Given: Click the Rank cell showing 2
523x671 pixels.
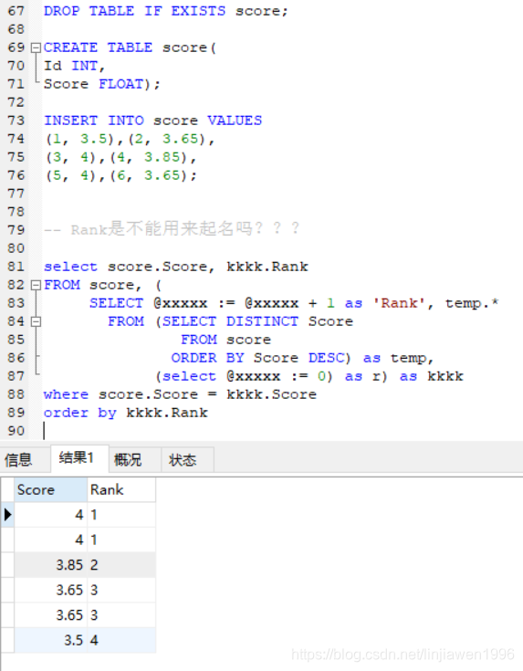Looking at the screenshot, I should tap(121, 565).
